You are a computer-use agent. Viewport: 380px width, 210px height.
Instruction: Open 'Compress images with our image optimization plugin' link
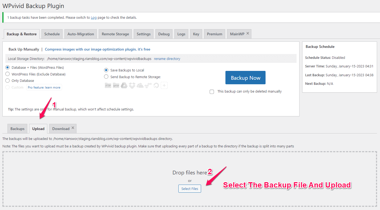pos(98,49)
